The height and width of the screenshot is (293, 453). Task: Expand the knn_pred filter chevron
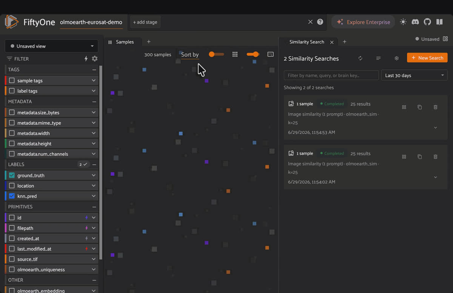click(94, 196)
